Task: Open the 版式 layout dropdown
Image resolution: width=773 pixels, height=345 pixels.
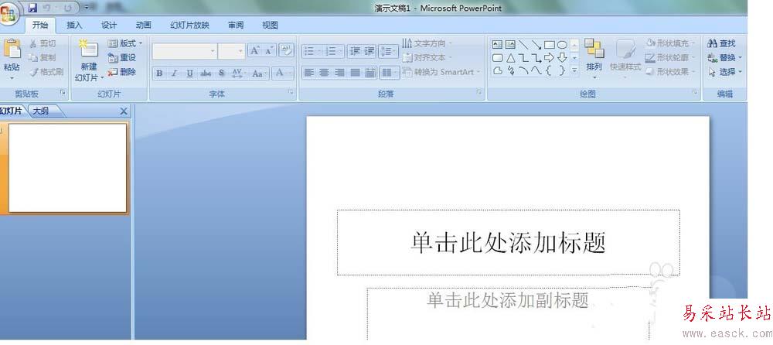Action: [125, 43]
